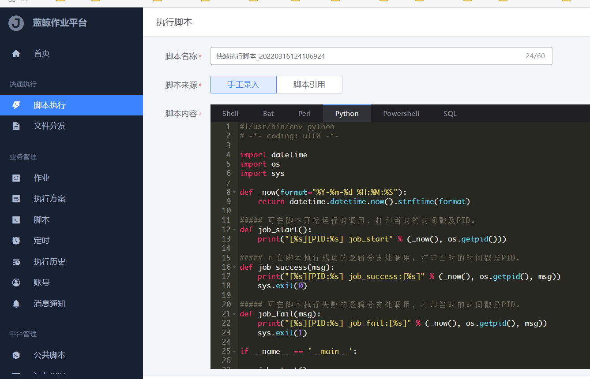Click code line 'import os'
The width and height of the screenshot is (590, 379).
pyautogui.click(x=260, y=164)
